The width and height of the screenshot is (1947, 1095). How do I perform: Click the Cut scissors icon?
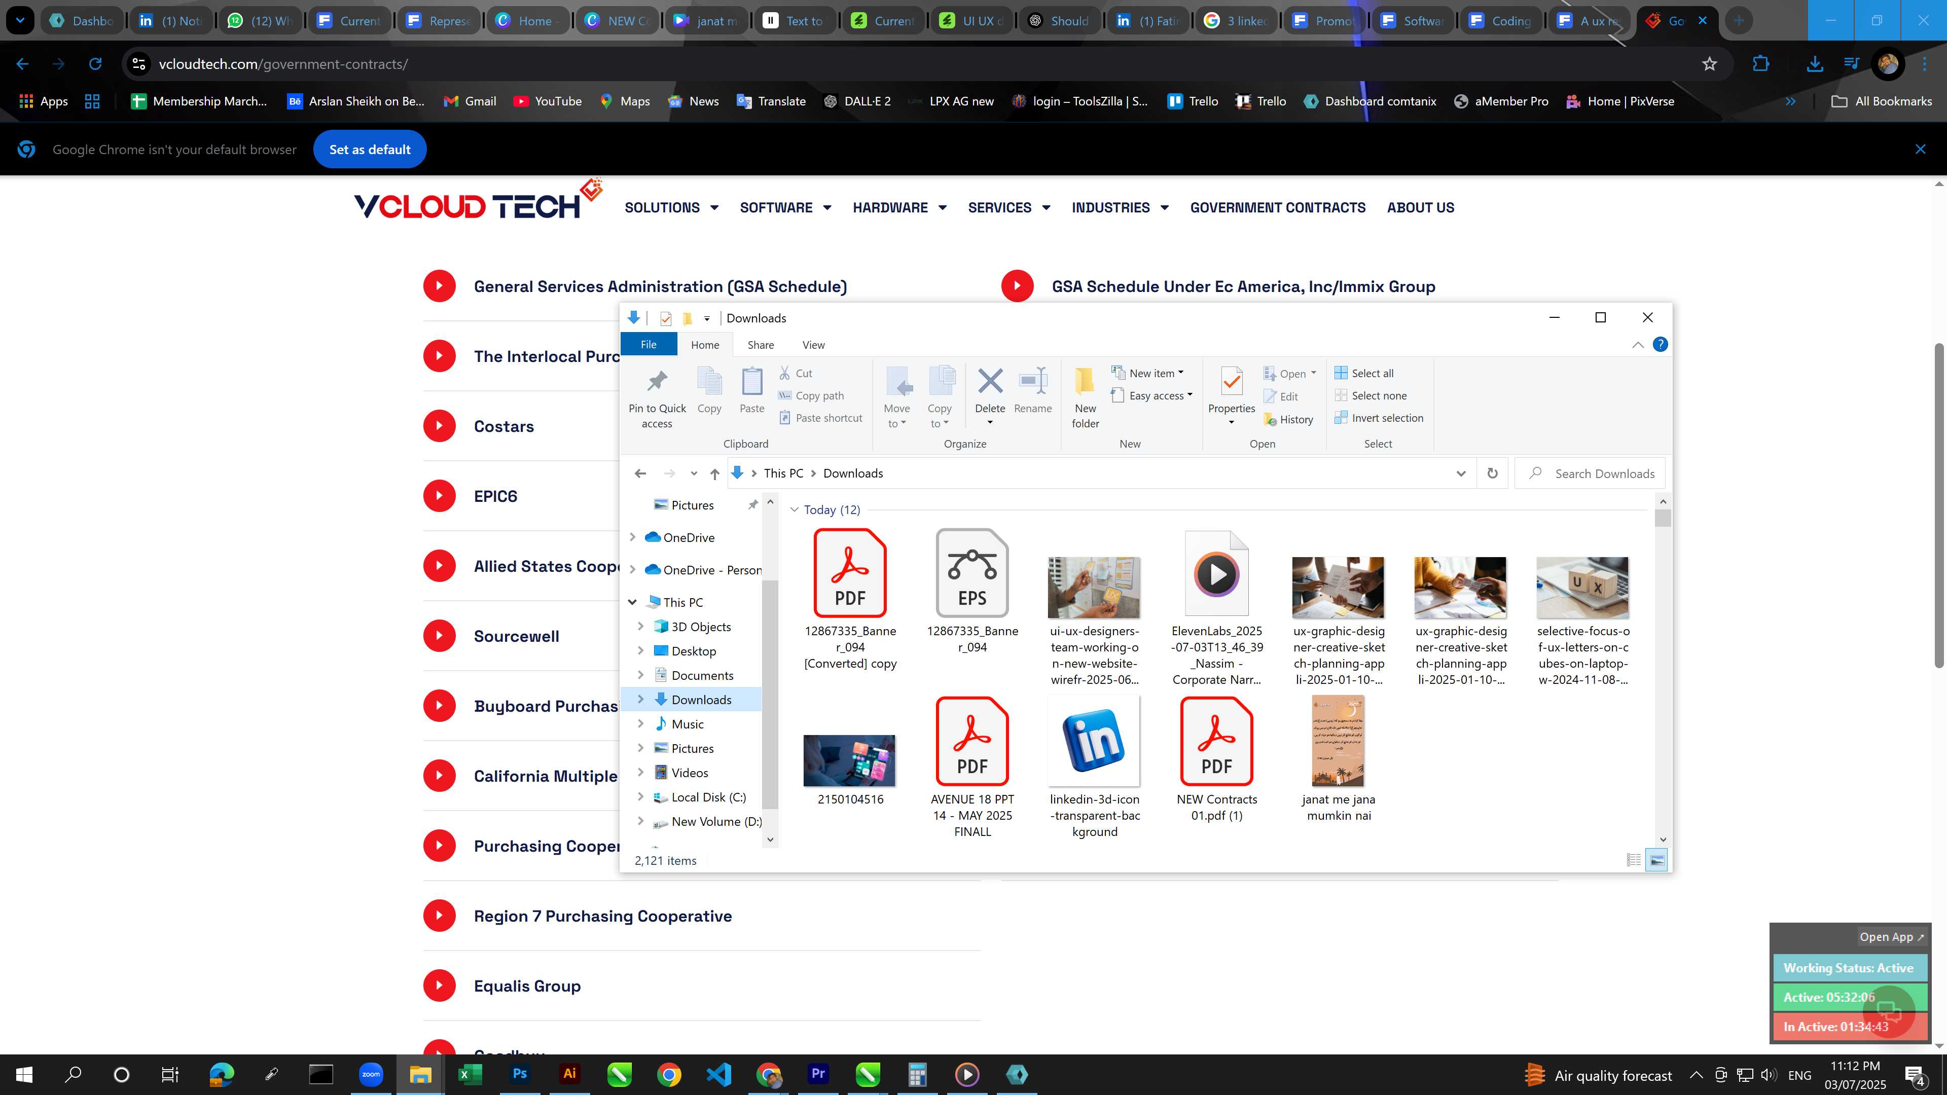coord(784,373)
